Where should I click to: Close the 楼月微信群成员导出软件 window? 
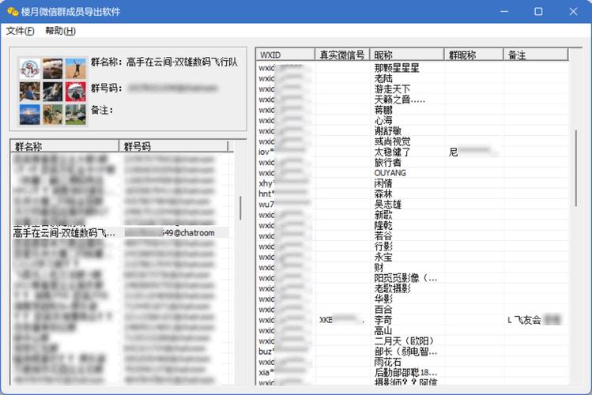(x=573, y=12)
